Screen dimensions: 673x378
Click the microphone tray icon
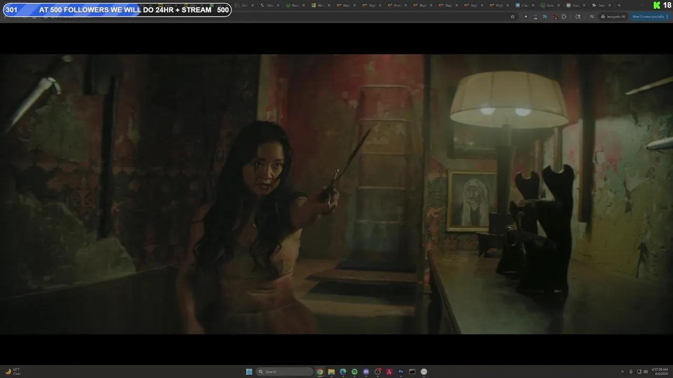click(631, 372)
